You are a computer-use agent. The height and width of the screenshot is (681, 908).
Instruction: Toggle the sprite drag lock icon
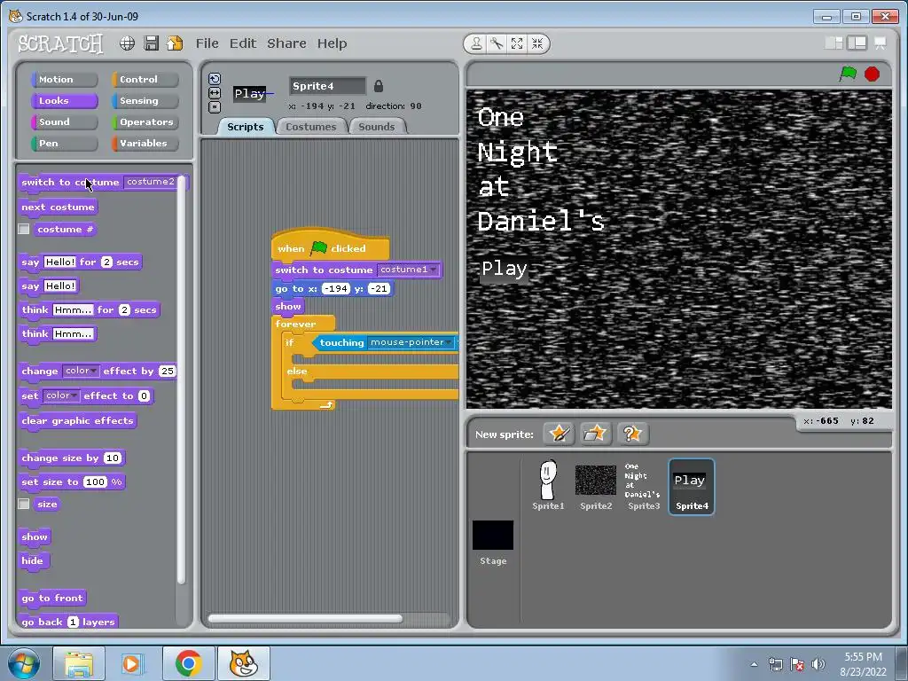coord(378,86)
